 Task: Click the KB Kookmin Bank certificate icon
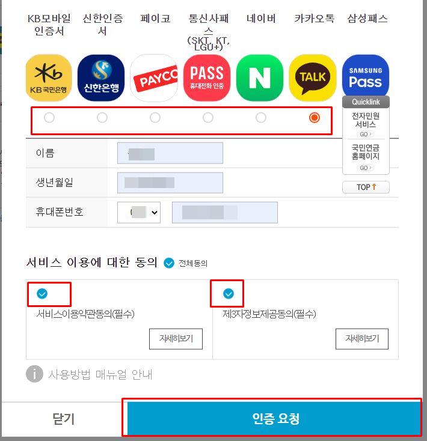pyautogui.click(x=49, y=78)
